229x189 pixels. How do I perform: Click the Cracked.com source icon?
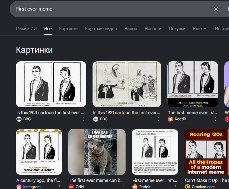click(x=188, y=187)
